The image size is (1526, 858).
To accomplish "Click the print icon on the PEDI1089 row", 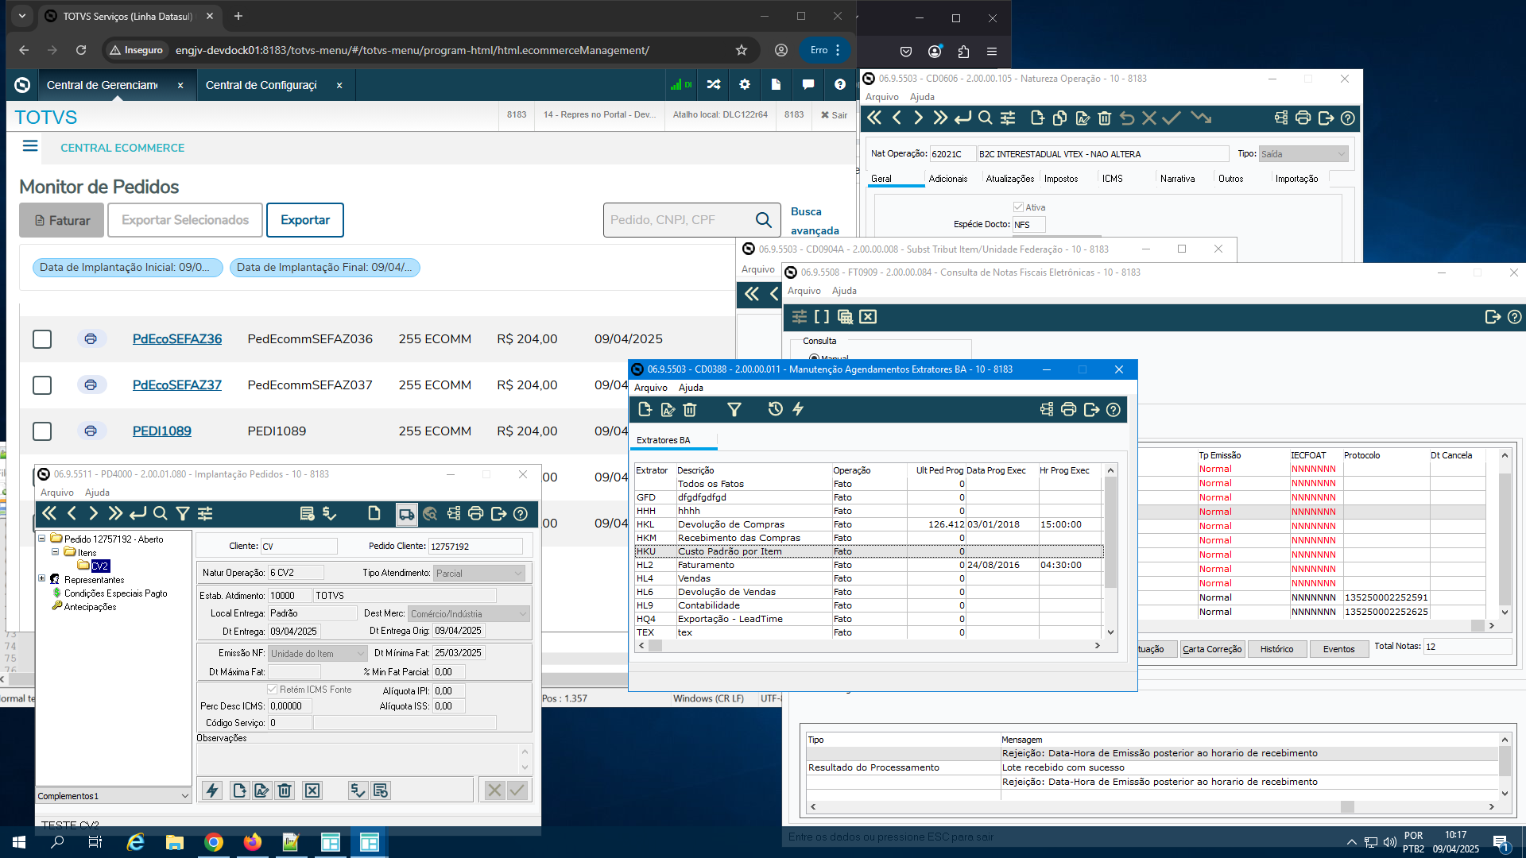I will tap(91, 431).
